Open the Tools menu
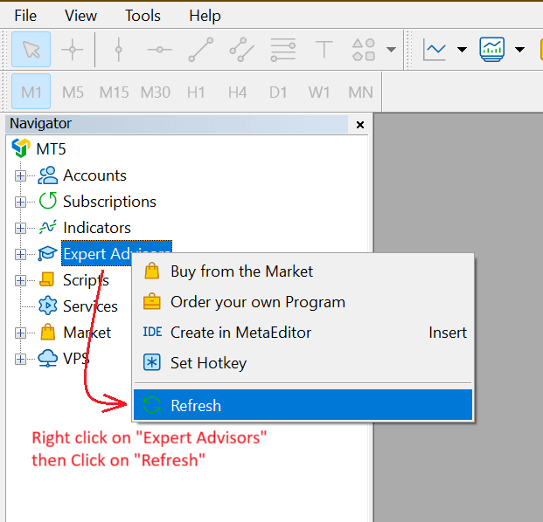 tap(143, 16)
